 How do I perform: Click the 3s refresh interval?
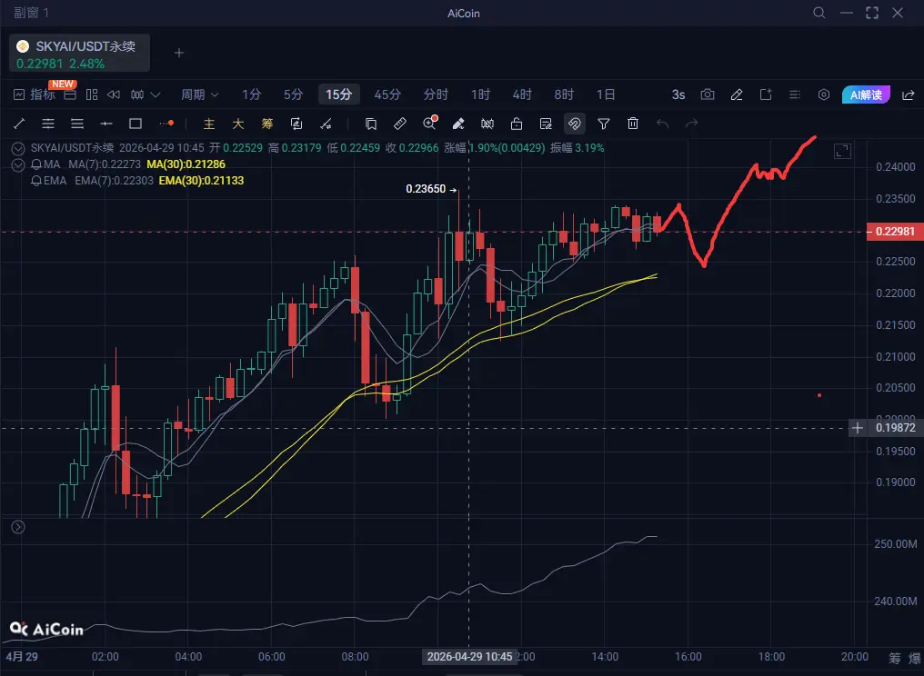(678, 94)
